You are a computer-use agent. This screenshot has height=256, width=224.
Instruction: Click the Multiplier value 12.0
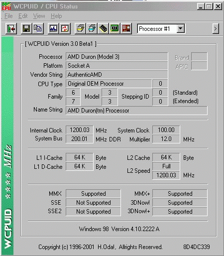tap(166, 139)
